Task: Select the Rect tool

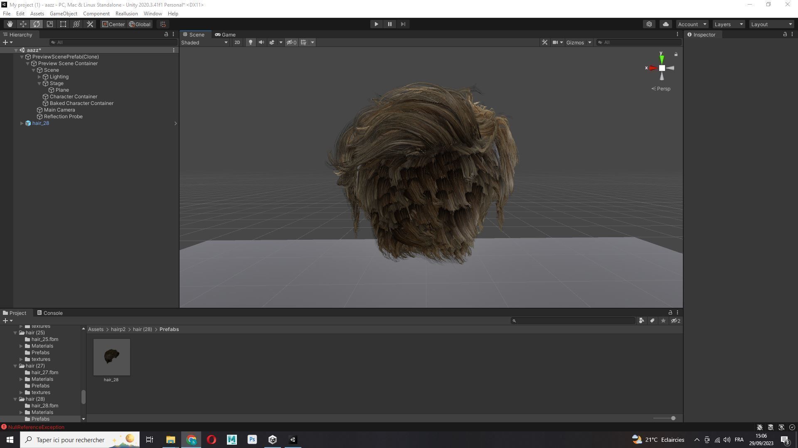Action: coord(63,24)
